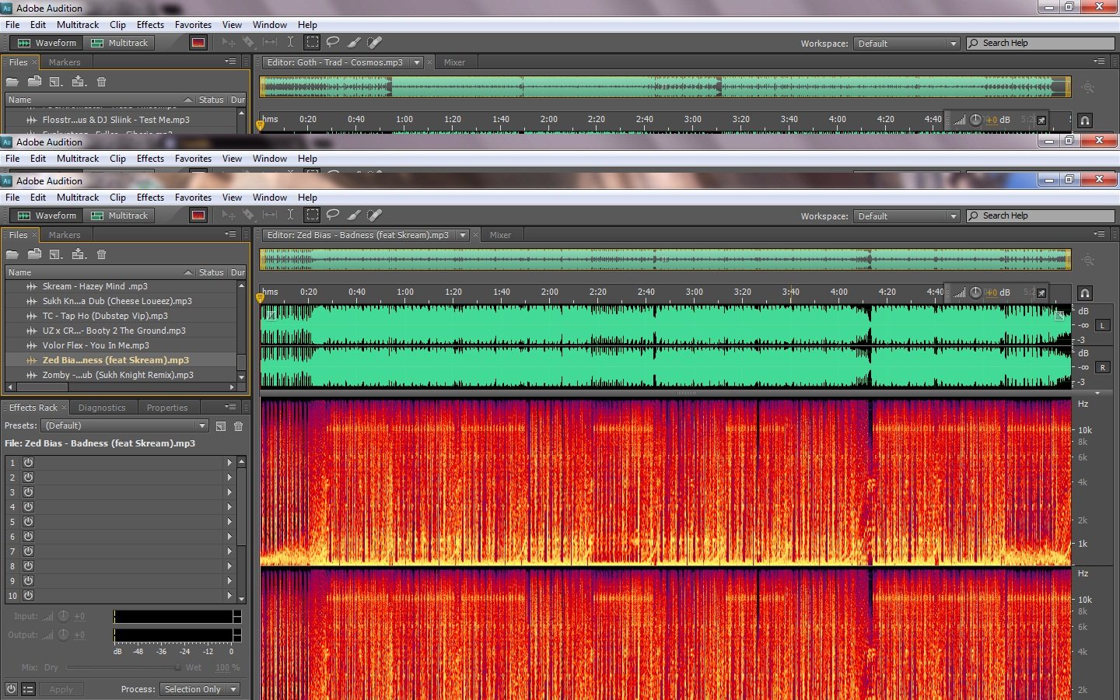Screen dimensions: 1120x700
Task: Toggle power for effects slot 10
Action: [x=29, y=596]
